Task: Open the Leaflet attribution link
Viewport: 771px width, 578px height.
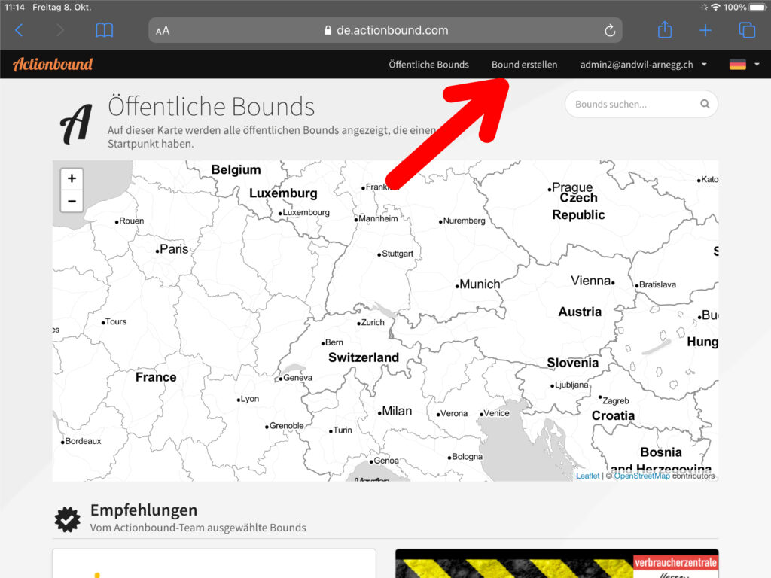Action: coord(587,476)
